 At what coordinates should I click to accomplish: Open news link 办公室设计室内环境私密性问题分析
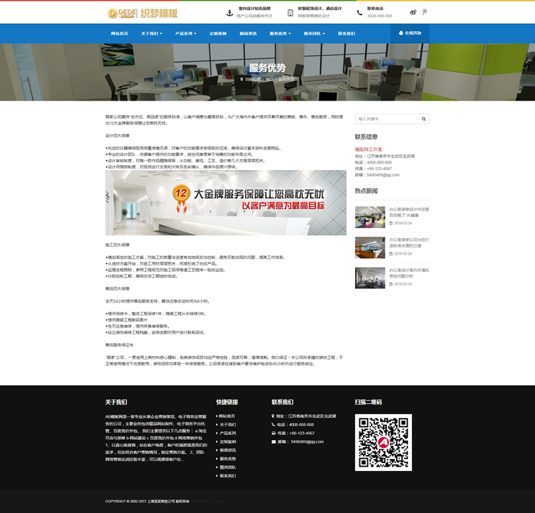pos(409,273)
